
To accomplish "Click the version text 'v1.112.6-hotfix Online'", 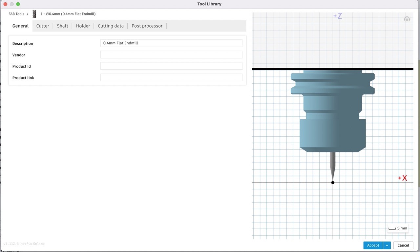I will click(24, 244).
